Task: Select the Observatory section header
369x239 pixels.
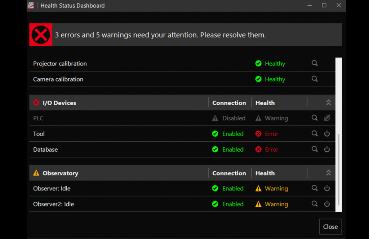Action: point(60,173)
